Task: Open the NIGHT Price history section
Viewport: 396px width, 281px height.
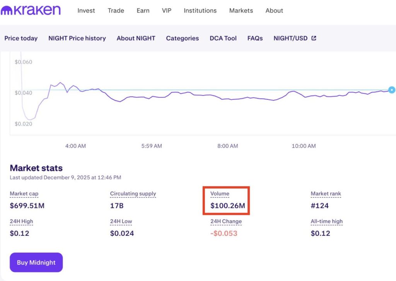Action: [x=77, y=38]
